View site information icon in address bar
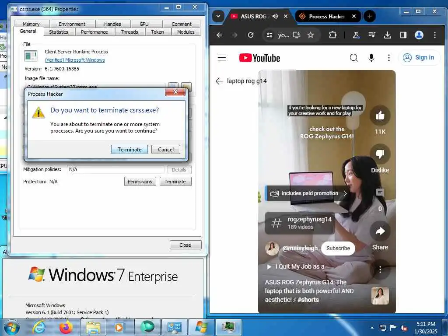 (269, 35)
